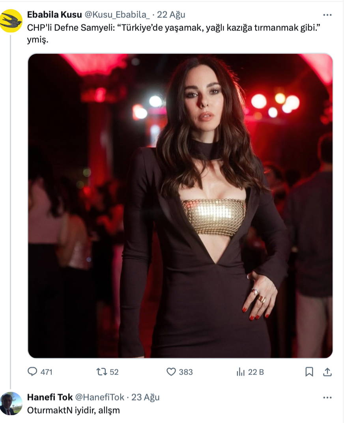
Task: Click the 23 Ağu timestamp
Action: (x=146, y=397)
